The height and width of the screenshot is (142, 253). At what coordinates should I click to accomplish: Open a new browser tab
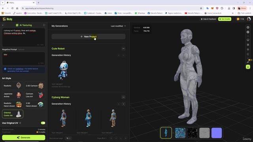click(38, 3)
